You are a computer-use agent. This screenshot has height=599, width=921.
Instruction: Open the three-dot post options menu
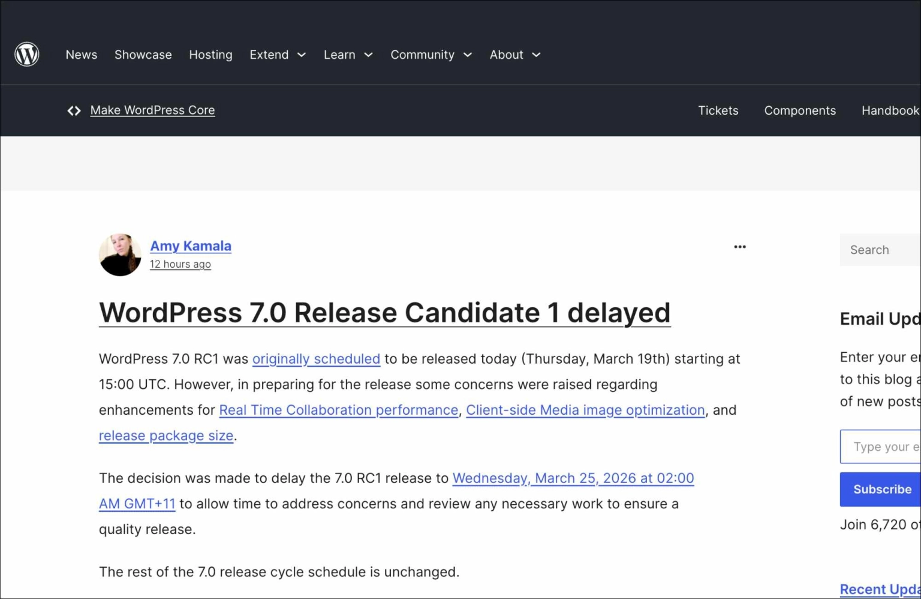coord(740,247)
